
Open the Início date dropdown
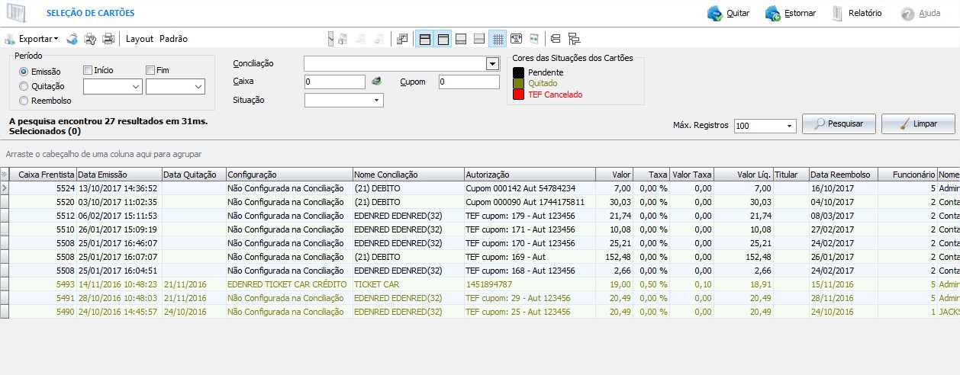136,87
